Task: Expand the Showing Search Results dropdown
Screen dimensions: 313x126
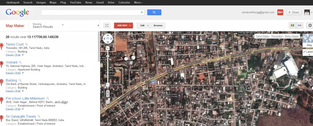Action: (x=63, y=25)
